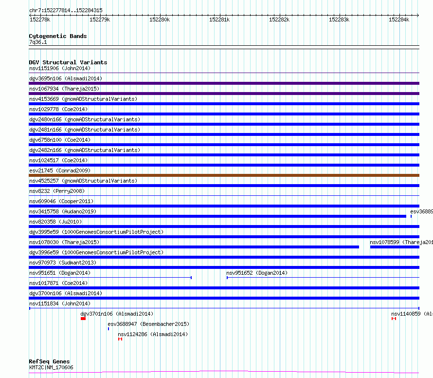Select variant nsv4525257 (gnomADStructuralVariants)

[x=83, y=181]
